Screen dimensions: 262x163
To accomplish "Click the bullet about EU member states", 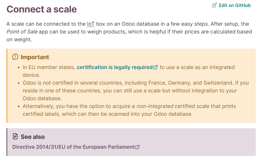I will [x=129, y=71].
